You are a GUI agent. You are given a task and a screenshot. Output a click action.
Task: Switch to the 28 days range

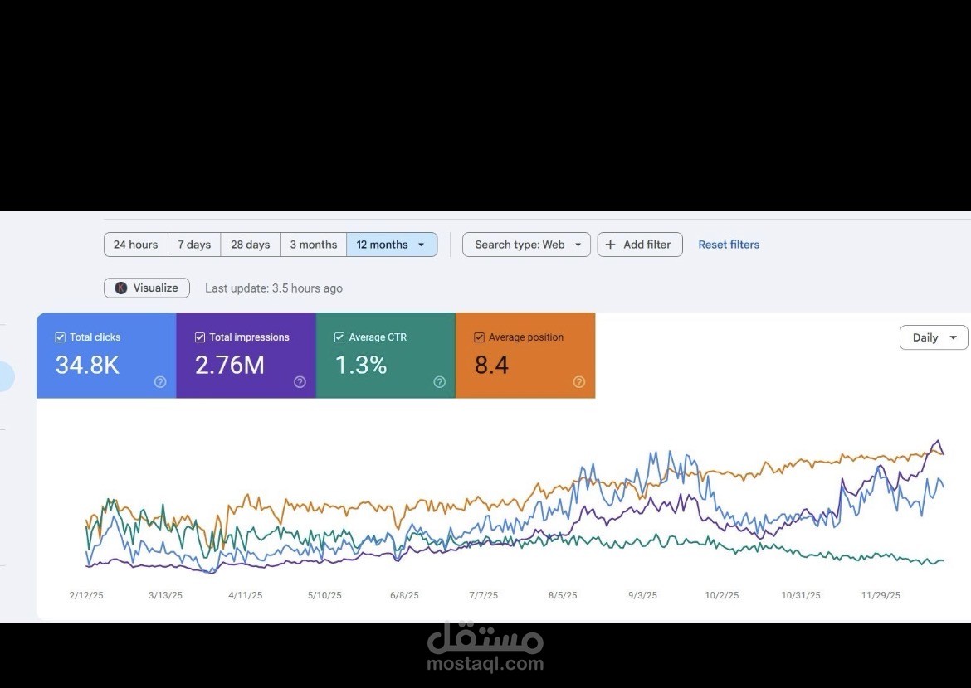click(x=250, y=245)
